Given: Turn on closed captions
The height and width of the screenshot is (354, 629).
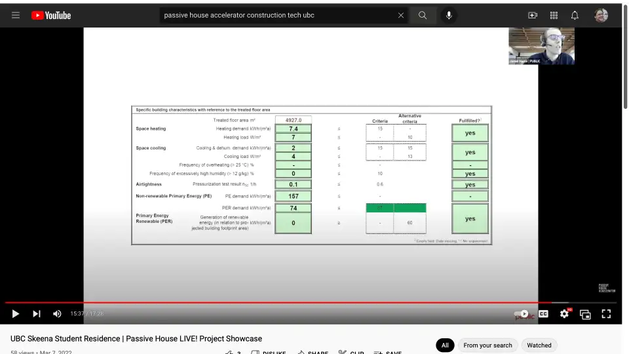Looking at the screenshot, I should click(543, 314).
